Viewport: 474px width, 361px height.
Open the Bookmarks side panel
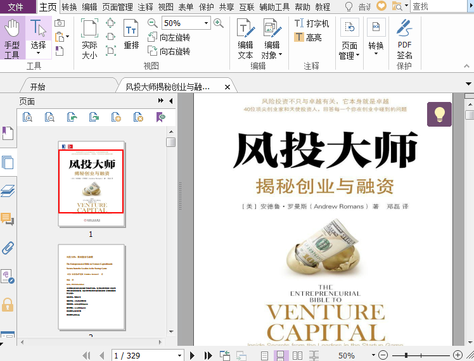(x=8, y=133)
